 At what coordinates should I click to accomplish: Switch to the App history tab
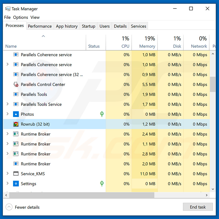[67, 26]
